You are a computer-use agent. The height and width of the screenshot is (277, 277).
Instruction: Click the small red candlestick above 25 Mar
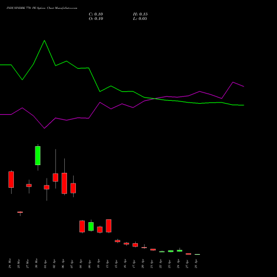pos(20,212)
